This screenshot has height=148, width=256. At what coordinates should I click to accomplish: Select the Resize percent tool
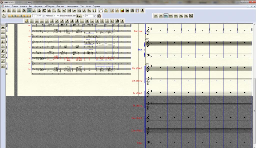tap(89, 11)
